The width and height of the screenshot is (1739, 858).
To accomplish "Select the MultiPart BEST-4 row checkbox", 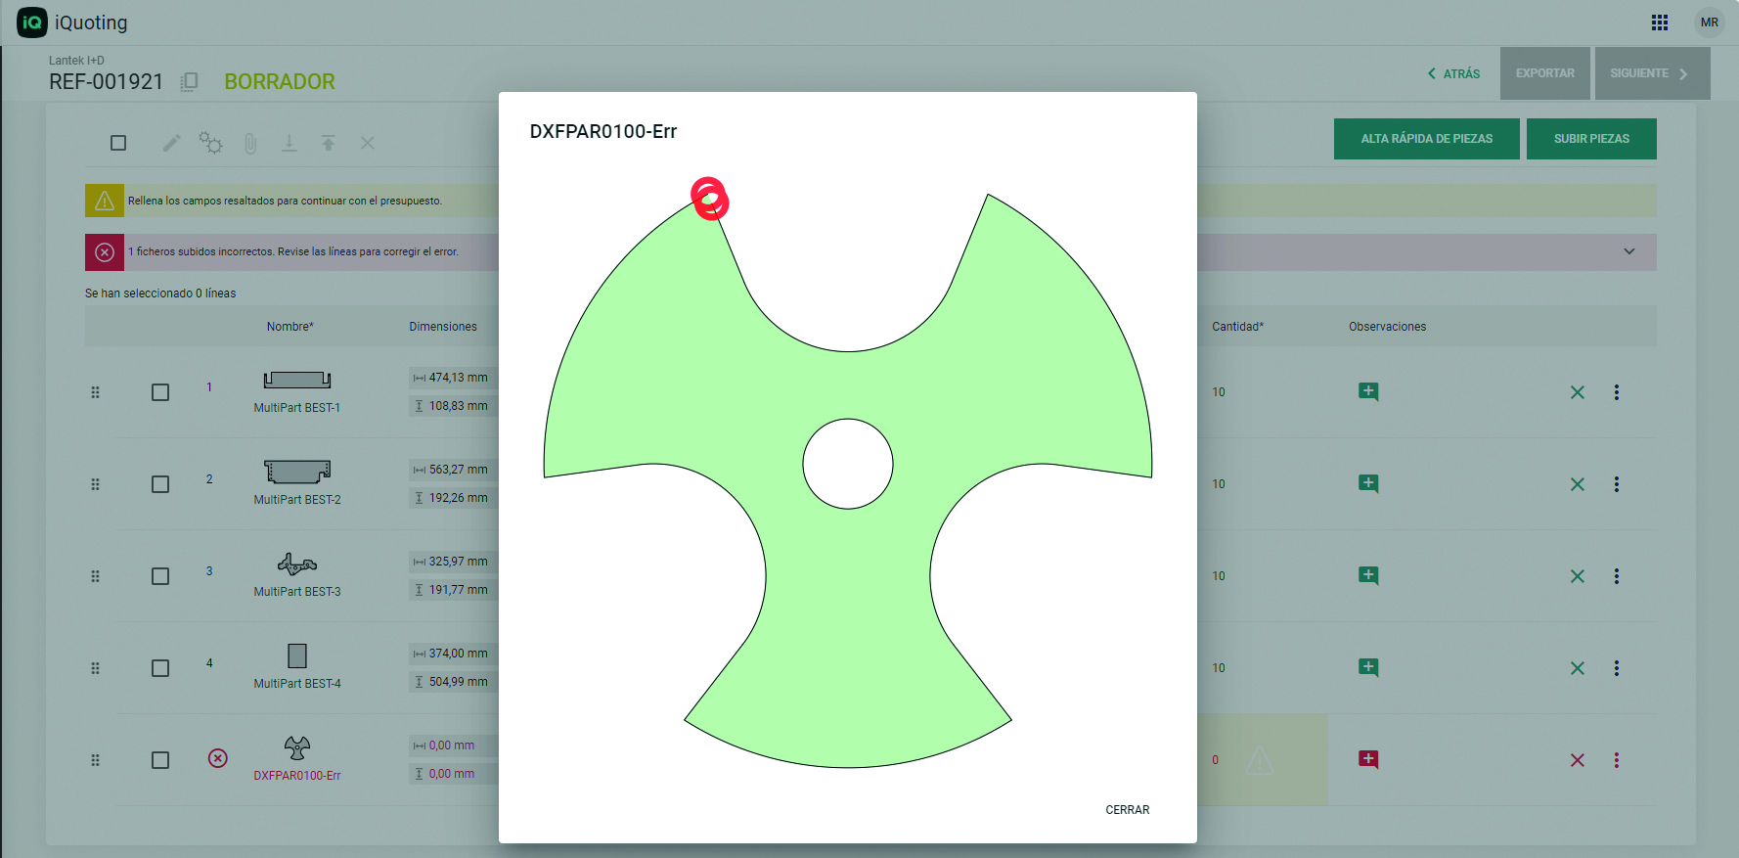I will 160,668.
